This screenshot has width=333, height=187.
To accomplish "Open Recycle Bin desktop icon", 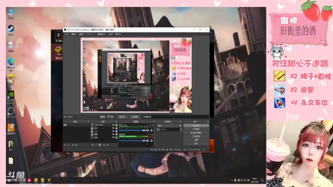I will 11,47.
